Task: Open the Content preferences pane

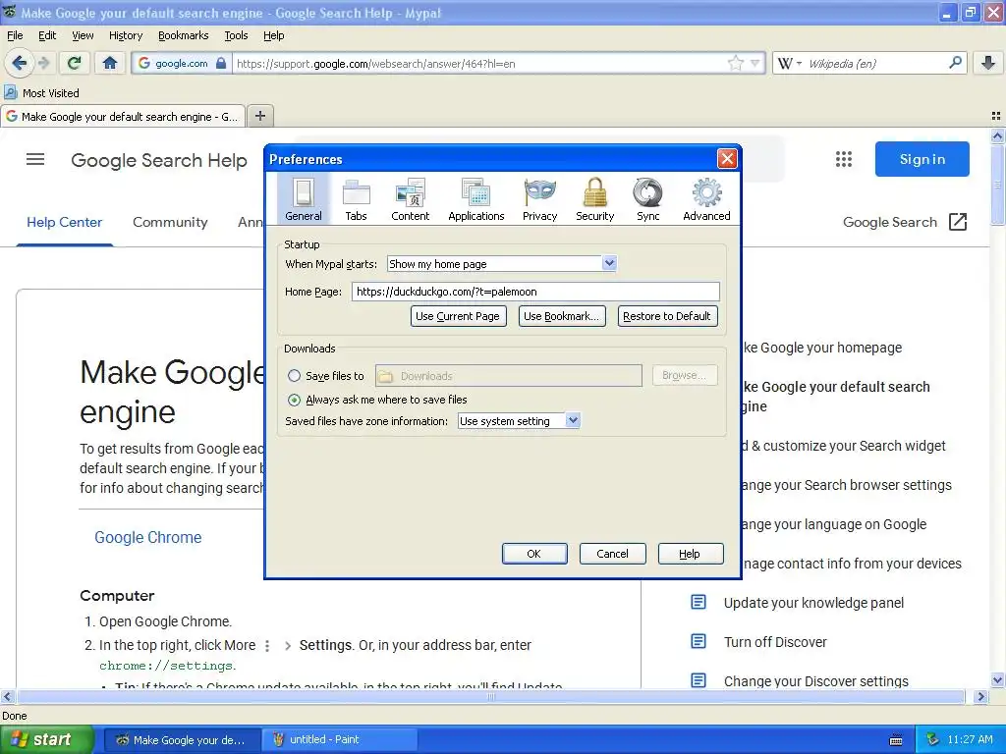Action: pos(410,199)
